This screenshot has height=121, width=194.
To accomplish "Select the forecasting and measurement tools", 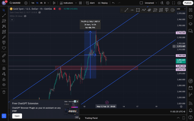I will (x=4, y=32).
